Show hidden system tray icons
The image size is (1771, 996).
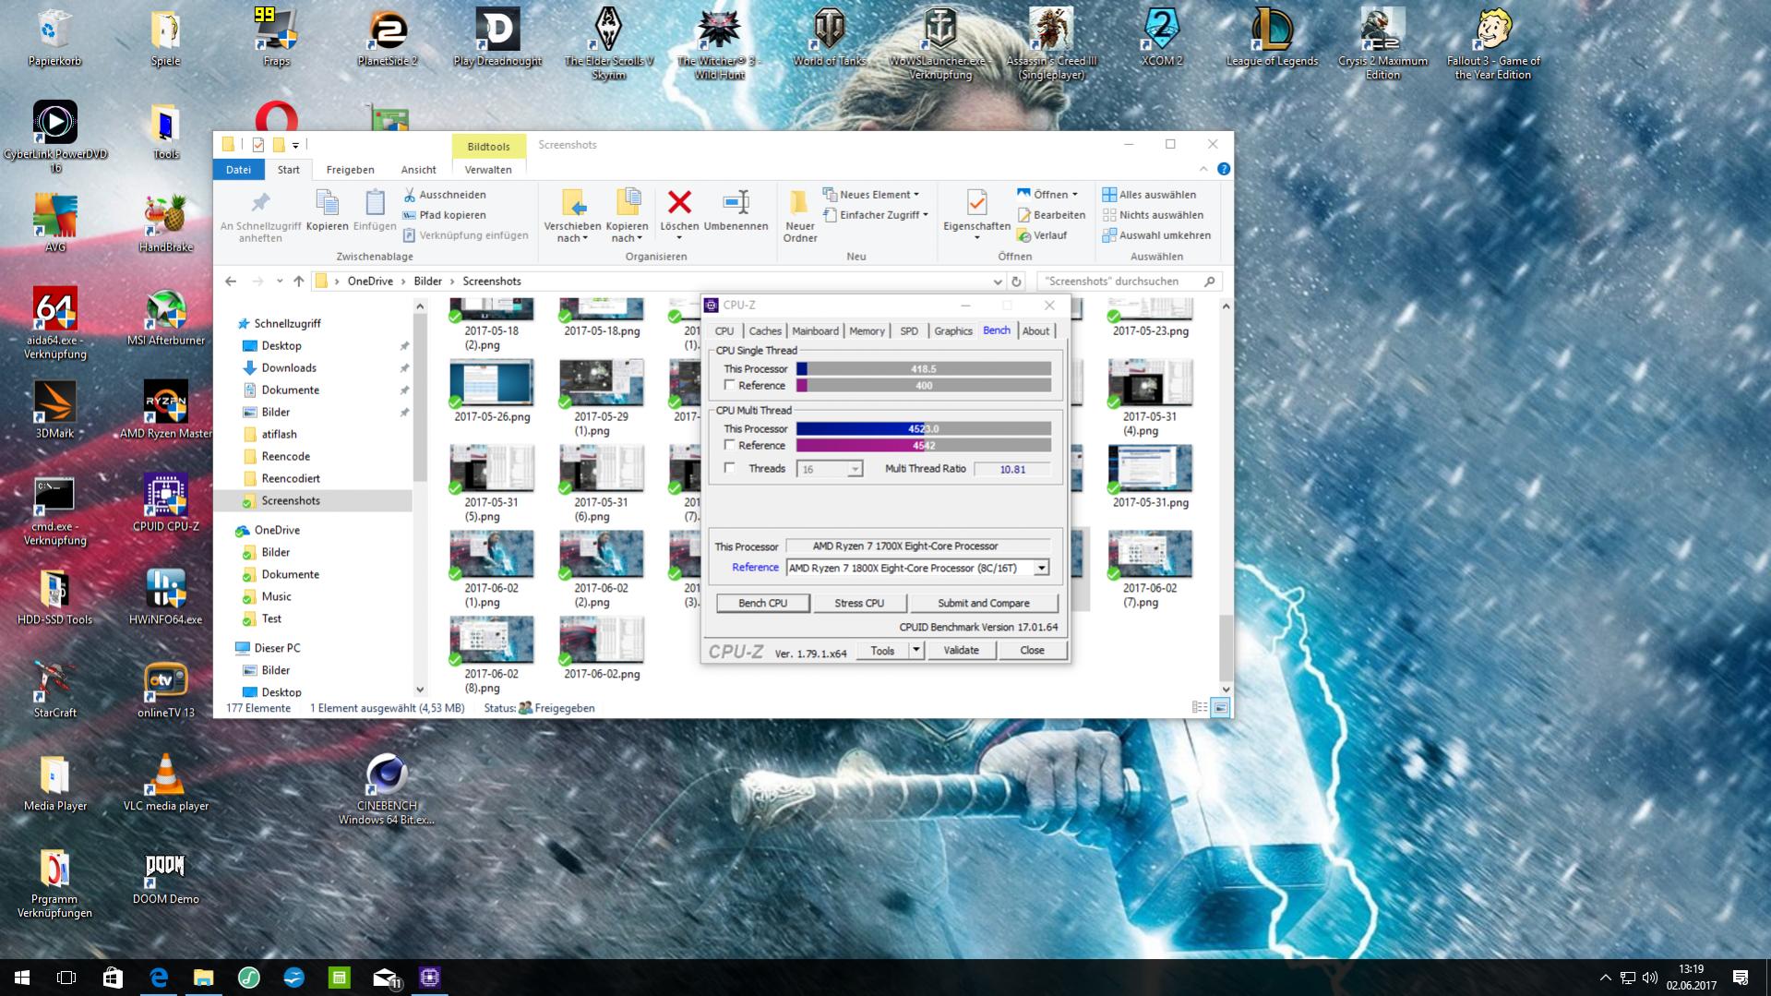click(x=1605, y=978)
